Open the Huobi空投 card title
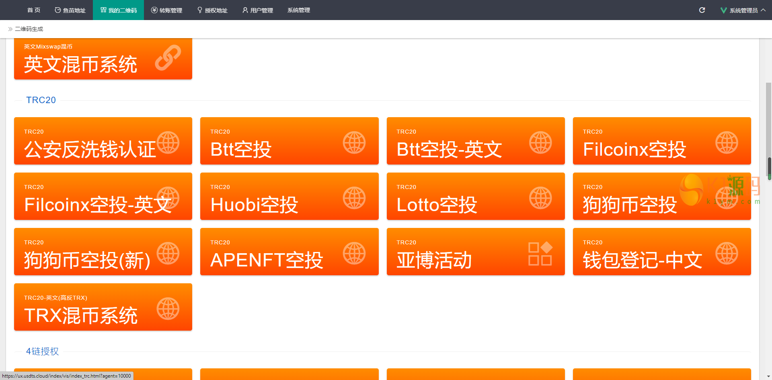The height and width of the screenshot is (380, 772). click(x=255, y=205)
